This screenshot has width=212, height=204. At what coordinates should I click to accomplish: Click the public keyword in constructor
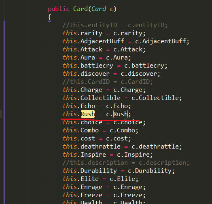pyautogui.click(x=59, y=9)
